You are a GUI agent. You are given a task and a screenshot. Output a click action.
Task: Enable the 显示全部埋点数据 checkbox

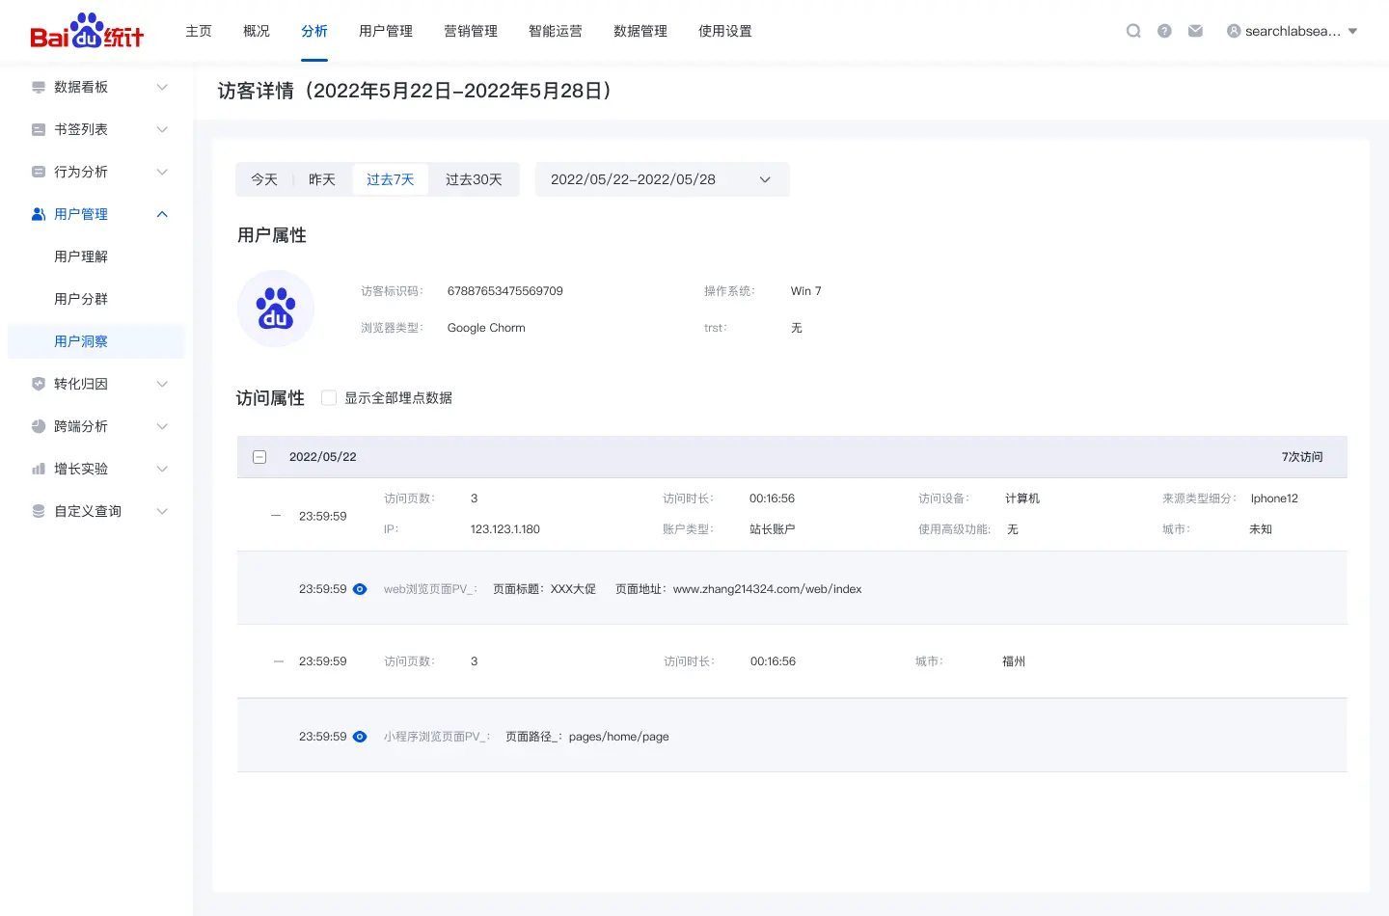click(x=329, y=396)
